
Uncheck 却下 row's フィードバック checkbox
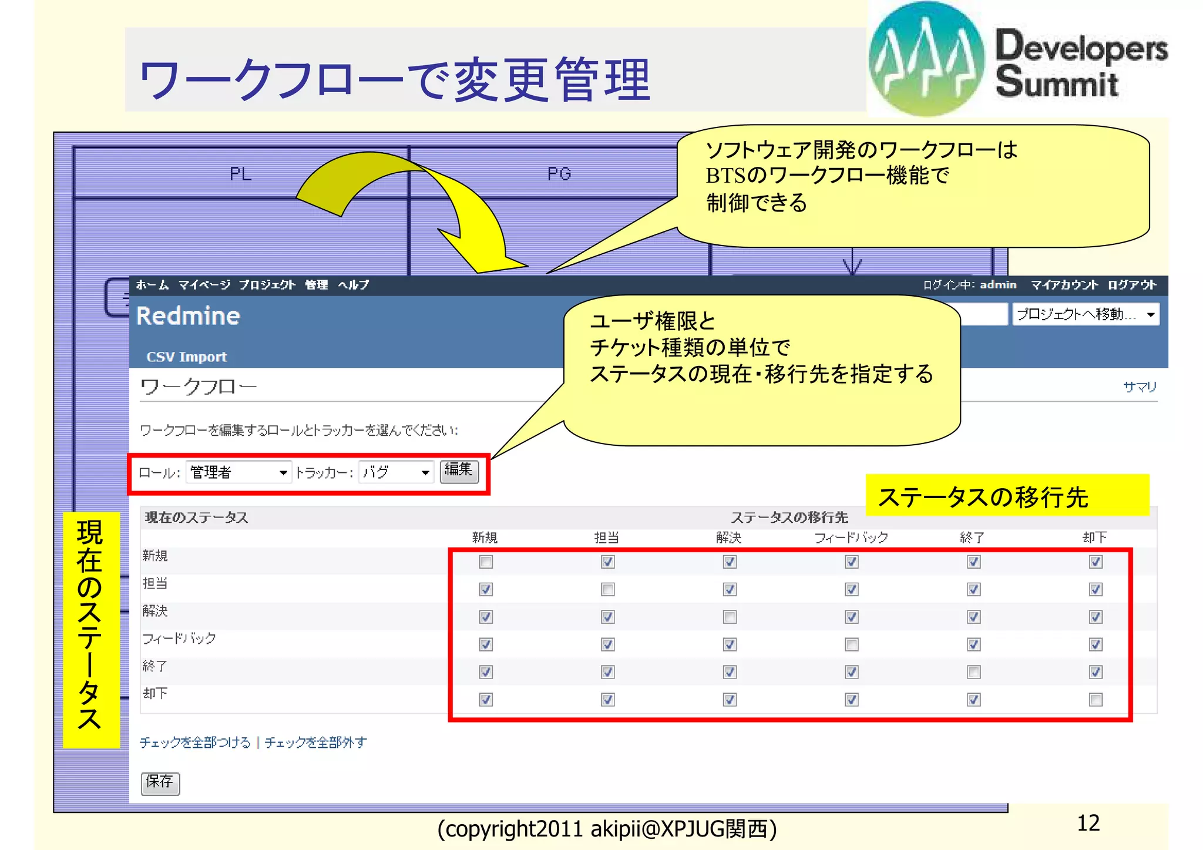(852, 700)
